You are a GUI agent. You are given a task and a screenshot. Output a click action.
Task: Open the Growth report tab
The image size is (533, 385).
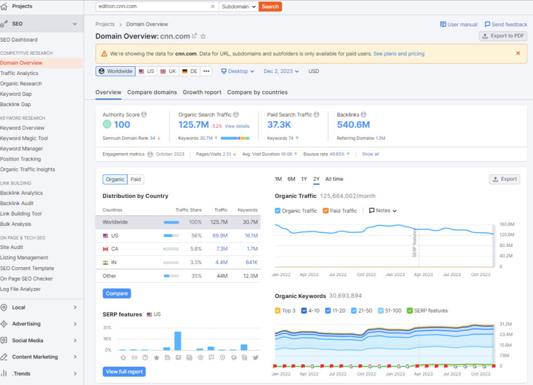(202, 92)
